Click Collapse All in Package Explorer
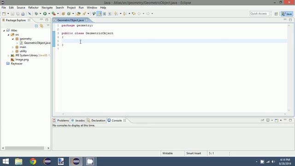Screen dimensions: 295x166 point(36,26)
